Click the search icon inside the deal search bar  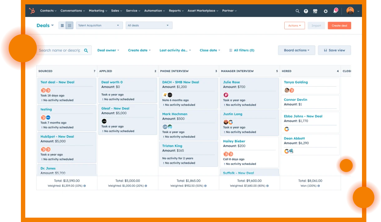(x=86, y=50)
